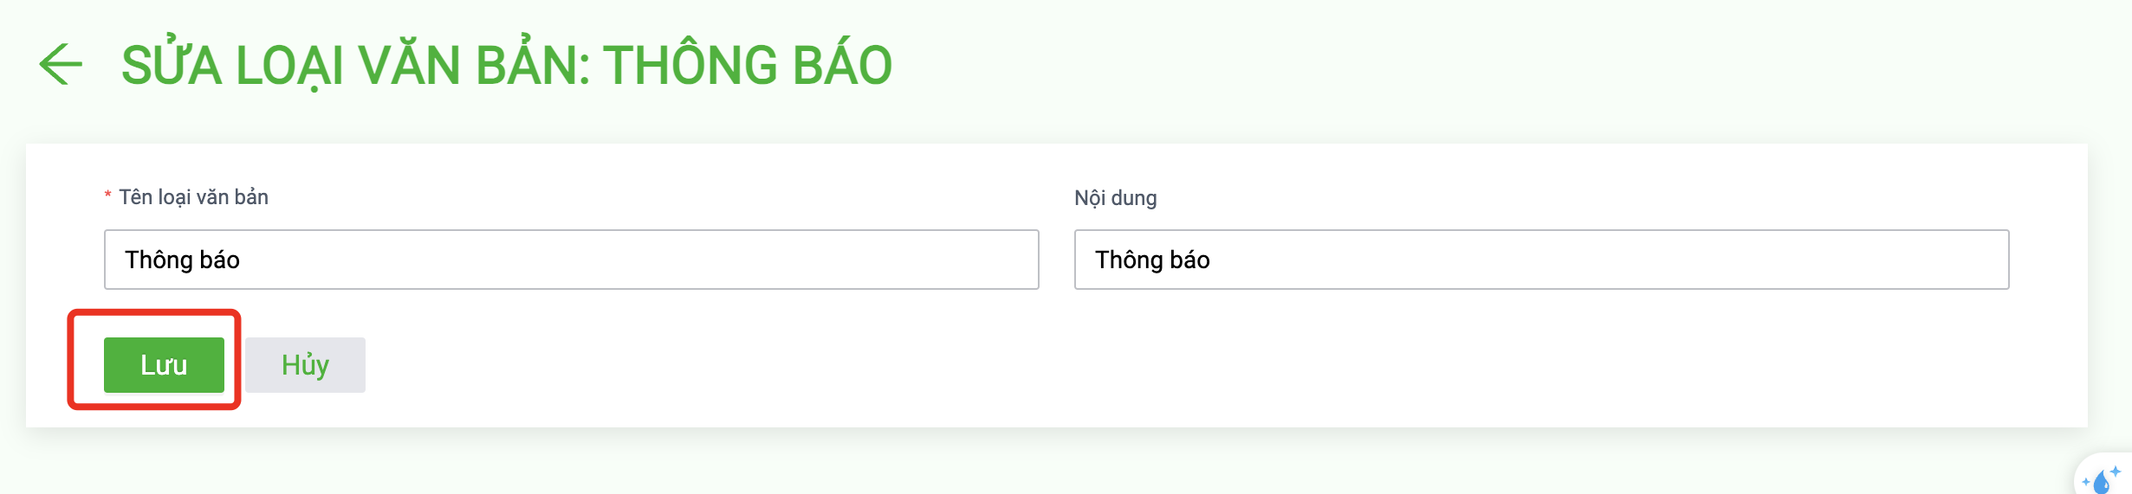Image resolution: width=2132 pixels, height=494 pixels.
Task: Place cursor after Thông báo in name field
Action: tap(242, 260)
